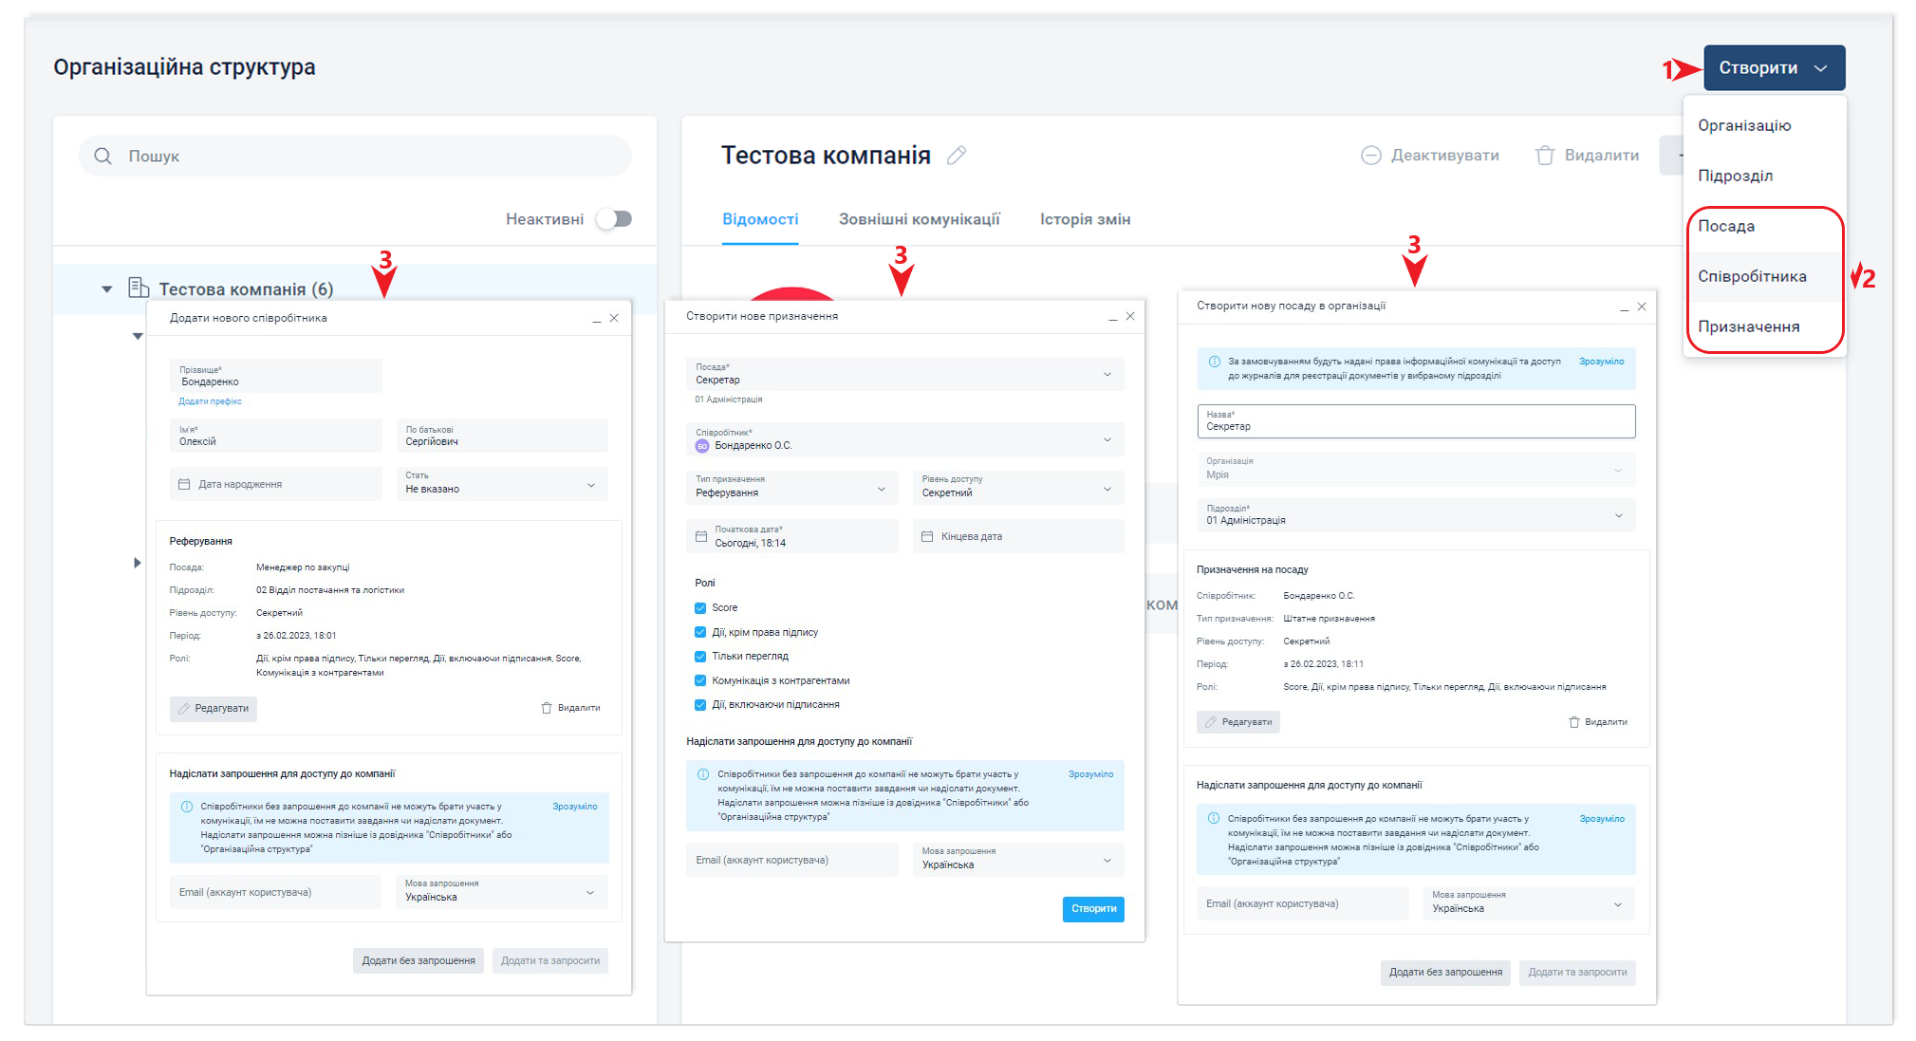The width and height of the screenshot is (1916, 1041).
Task: Expand the Тип призначення dropdown
Action: coord(791,488)
